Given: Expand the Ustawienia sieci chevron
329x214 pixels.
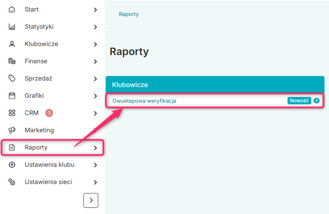Looking at the screenshot, I should point(95,182).
